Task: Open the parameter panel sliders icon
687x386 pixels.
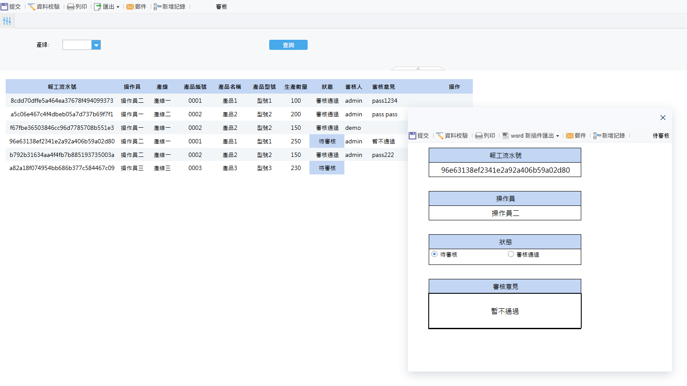Action: 7,21
